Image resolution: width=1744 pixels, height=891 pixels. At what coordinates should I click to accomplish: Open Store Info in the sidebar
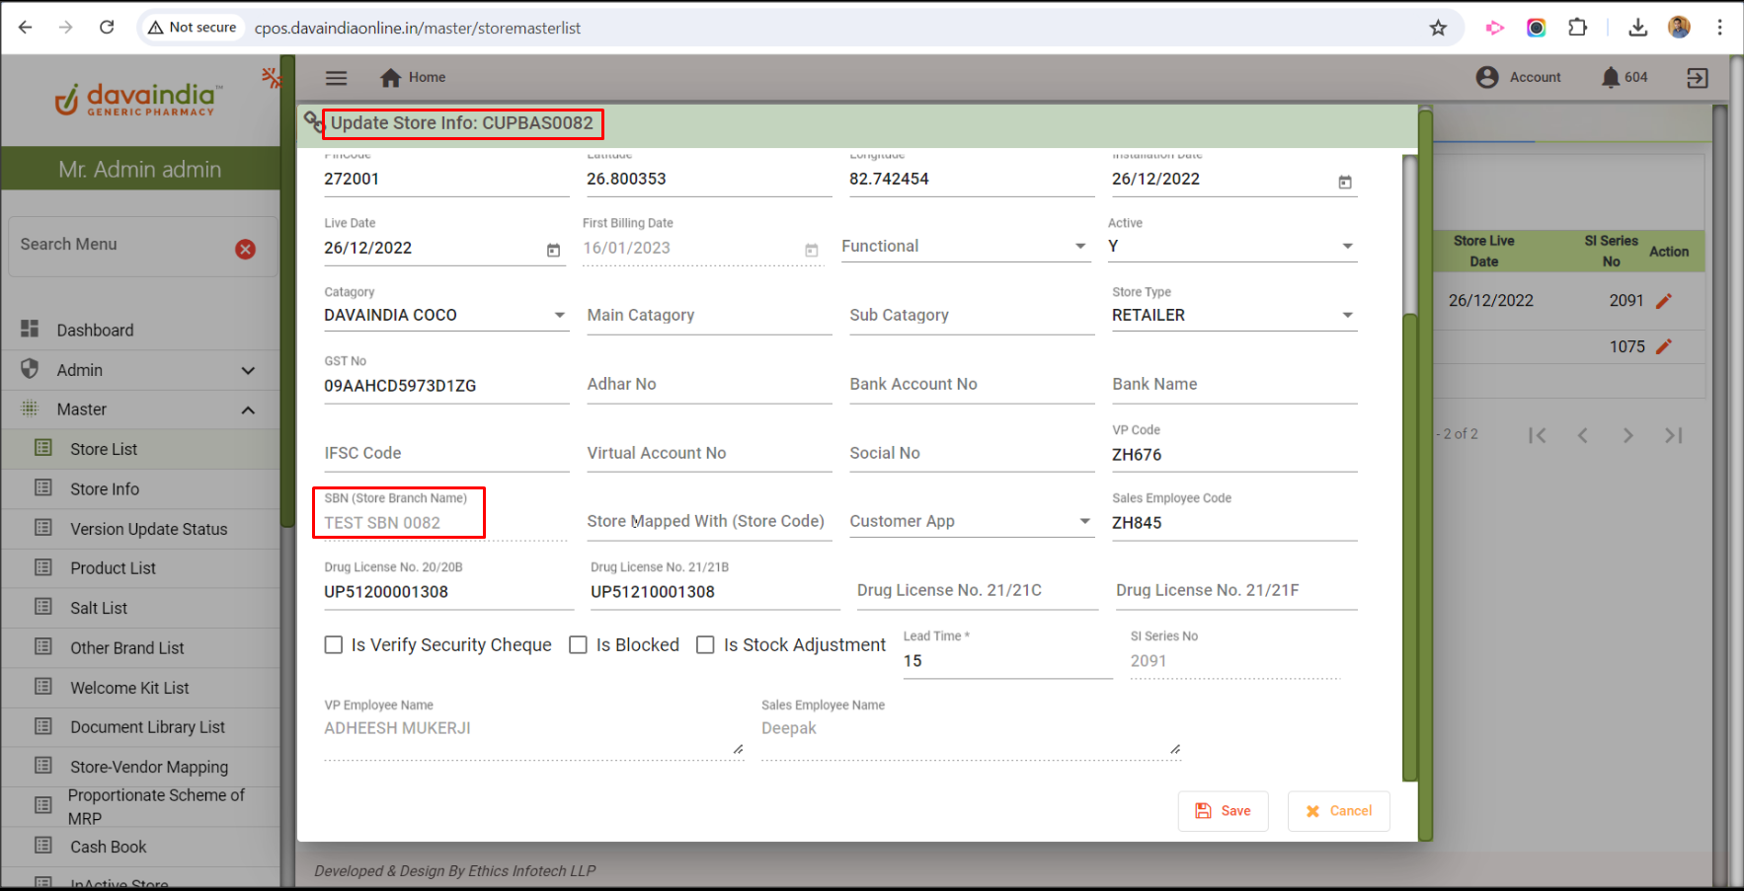pyautogui.click(x=105, y=489)
